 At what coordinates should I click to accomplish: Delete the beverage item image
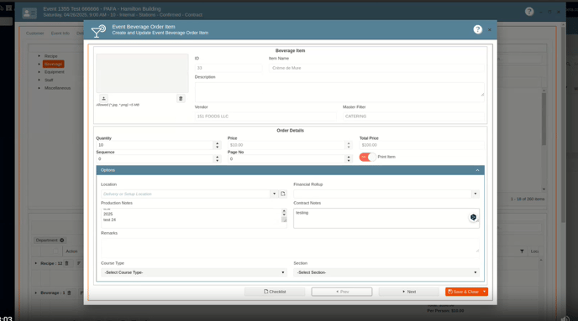[x=181, y=99]
